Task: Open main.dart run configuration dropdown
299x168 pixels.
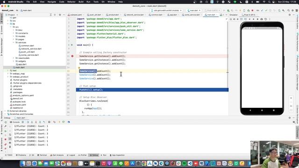Action: coord(194,10)
